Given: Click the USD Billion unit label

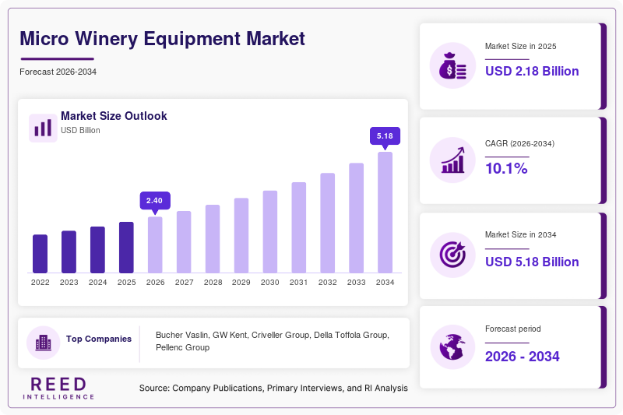Looking at the screenshot, I should (80, 130).
